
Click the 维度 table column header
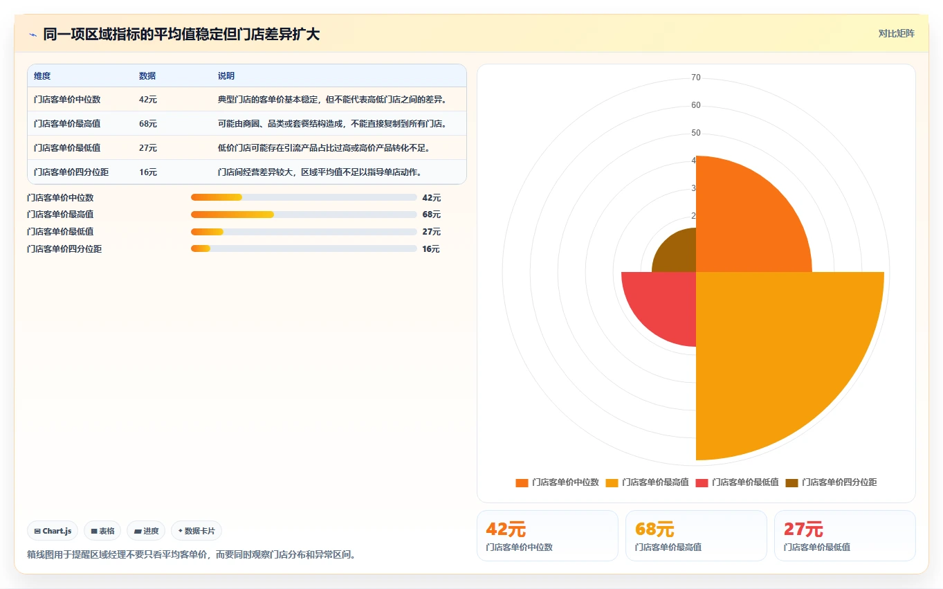click(42, 76)
